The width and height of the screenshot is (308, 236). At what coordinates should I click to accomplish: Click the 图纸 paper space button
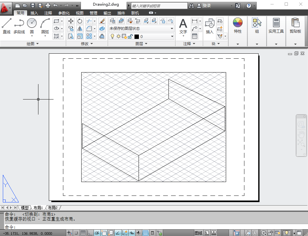tap(198, 233)
